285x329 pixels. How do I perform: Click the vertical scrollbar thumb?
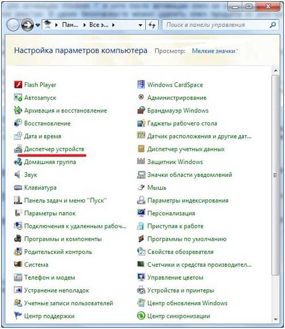tap(275, 175)
